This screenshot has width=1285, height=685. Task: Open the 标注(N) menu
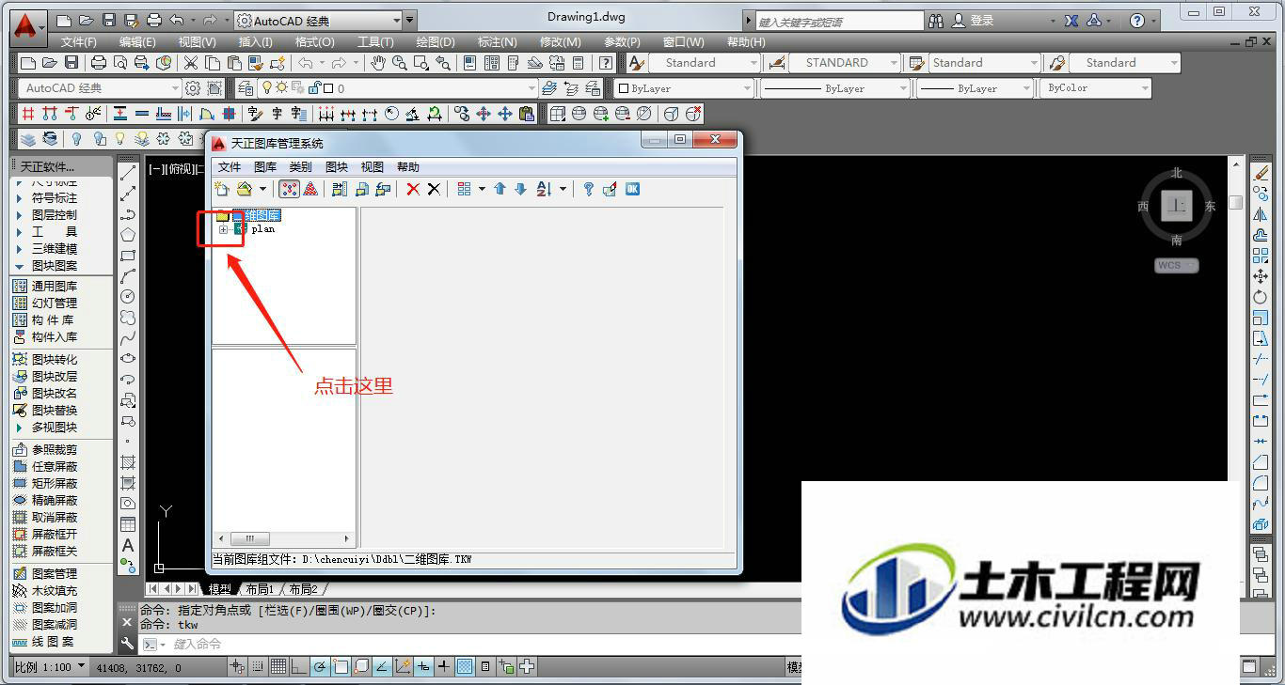[x=497, y=42]
